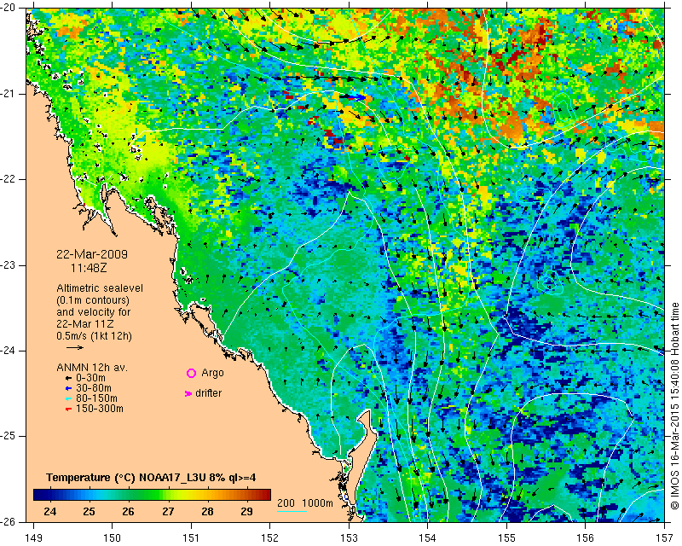The width and height of the screenshot is (682, 546).
Task: Click the magenta Argo circle symbol
Action: [x=191, y=373]
